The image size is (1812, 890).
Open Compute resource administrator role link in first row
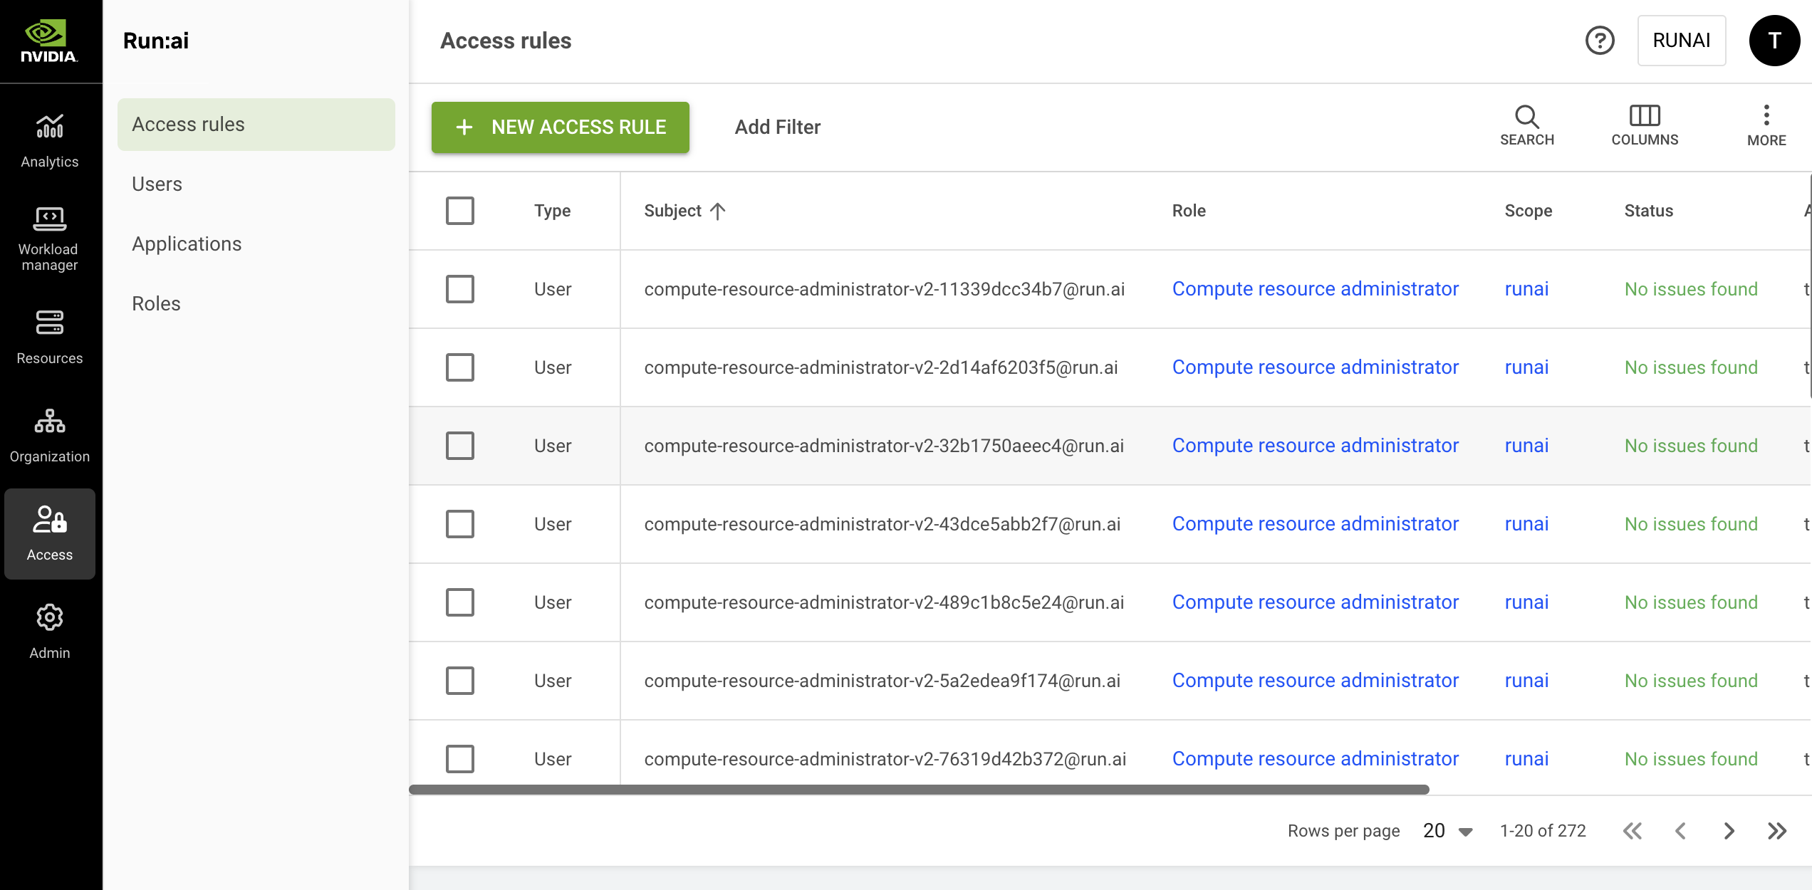coord(1315,289)
